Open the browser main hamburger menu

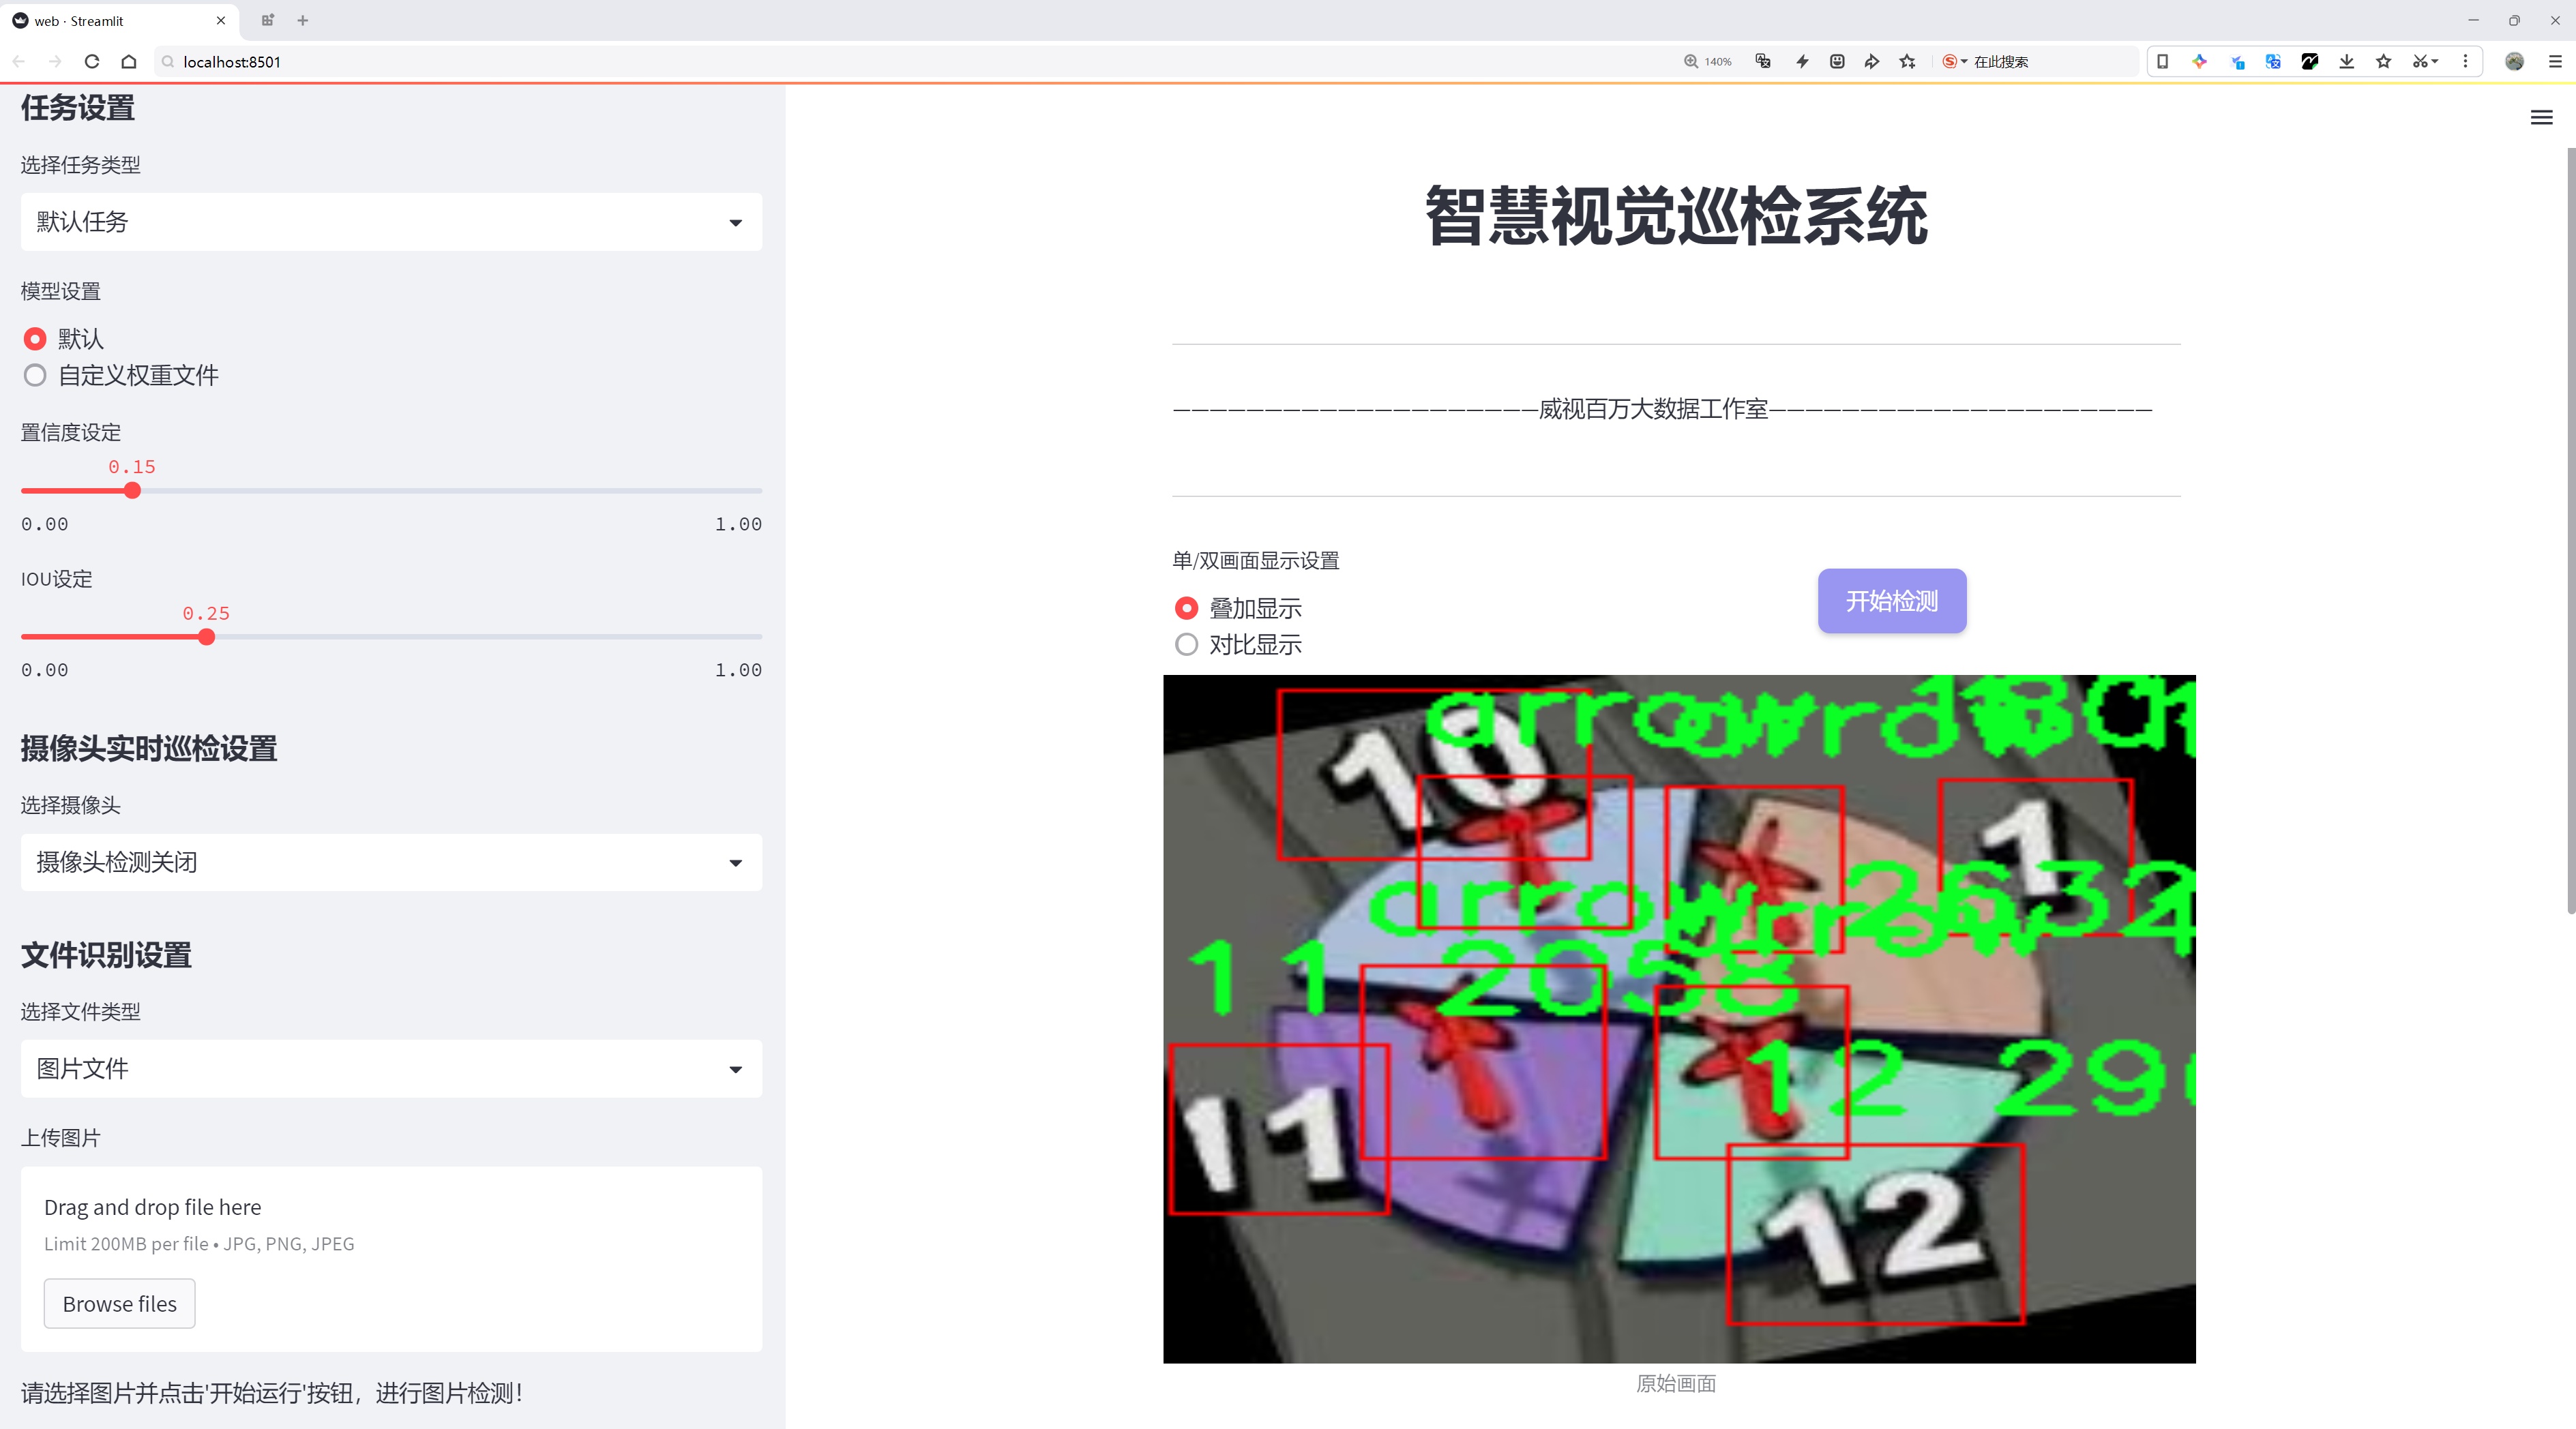pos(2554,61)
